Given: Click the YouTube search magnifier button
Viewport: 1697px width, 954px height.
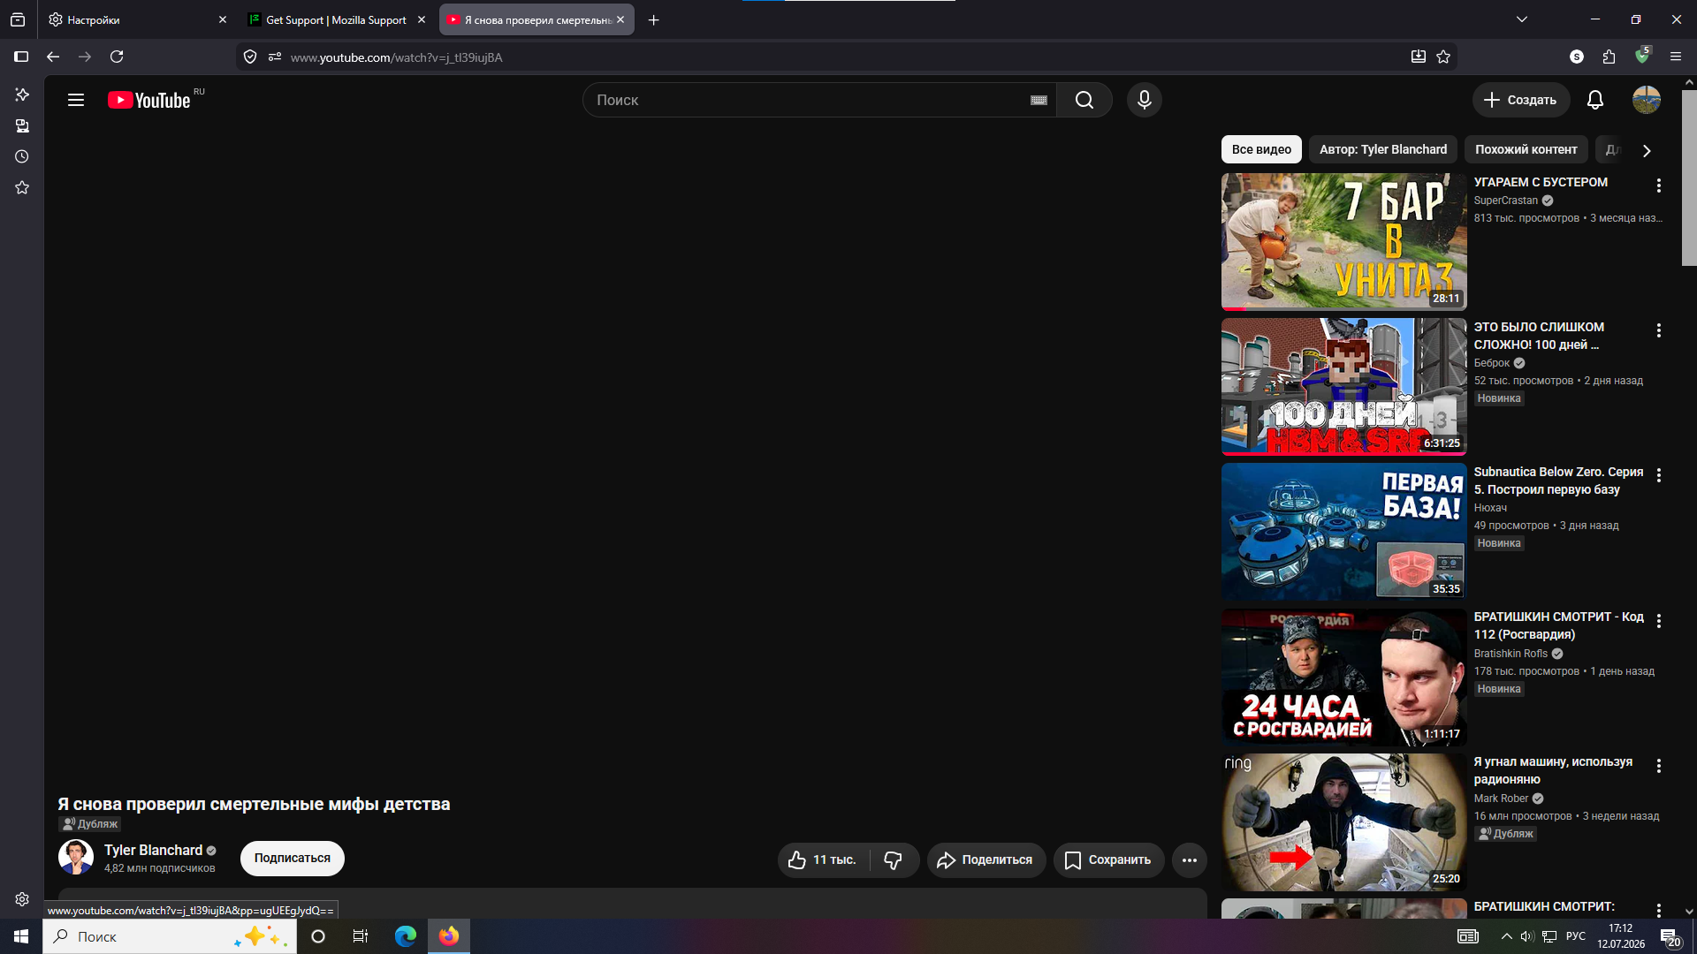Looking at the screenshot, I should (1084, 100).
